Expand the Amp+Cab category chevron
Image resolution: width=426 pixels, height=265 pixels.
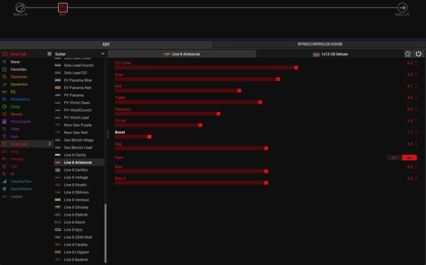pos(50,144)
